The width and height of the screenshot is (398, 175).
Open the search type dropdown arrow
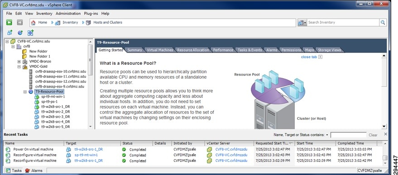305,23
